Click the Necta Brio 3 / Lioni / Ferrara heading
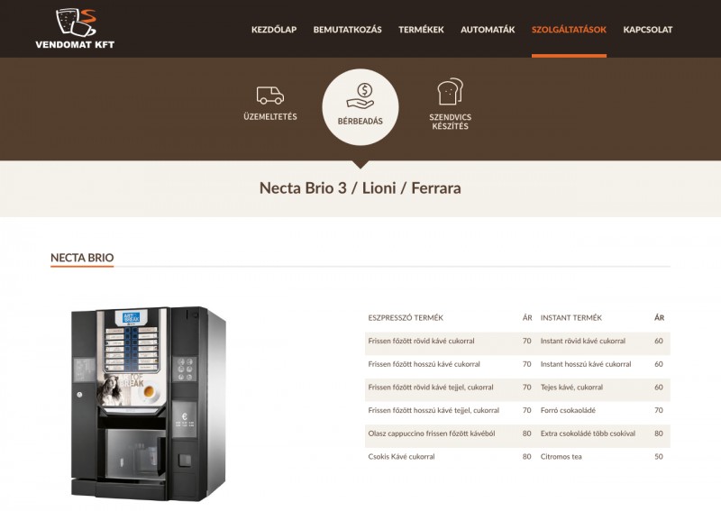This screenshot has height=511, width=721. [x=360, y=188]
